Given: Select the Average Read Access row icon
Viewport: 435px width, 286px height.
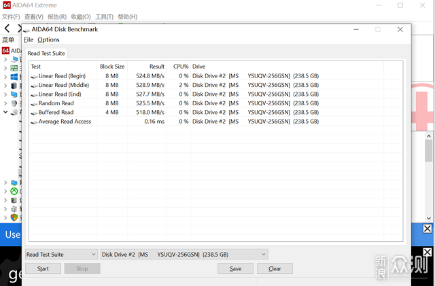Looking at the screenshot, I should pos(35,122).
